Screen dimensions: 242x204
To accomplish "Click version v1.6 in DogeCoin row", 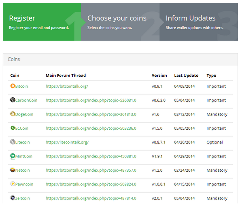I will 155,114.
